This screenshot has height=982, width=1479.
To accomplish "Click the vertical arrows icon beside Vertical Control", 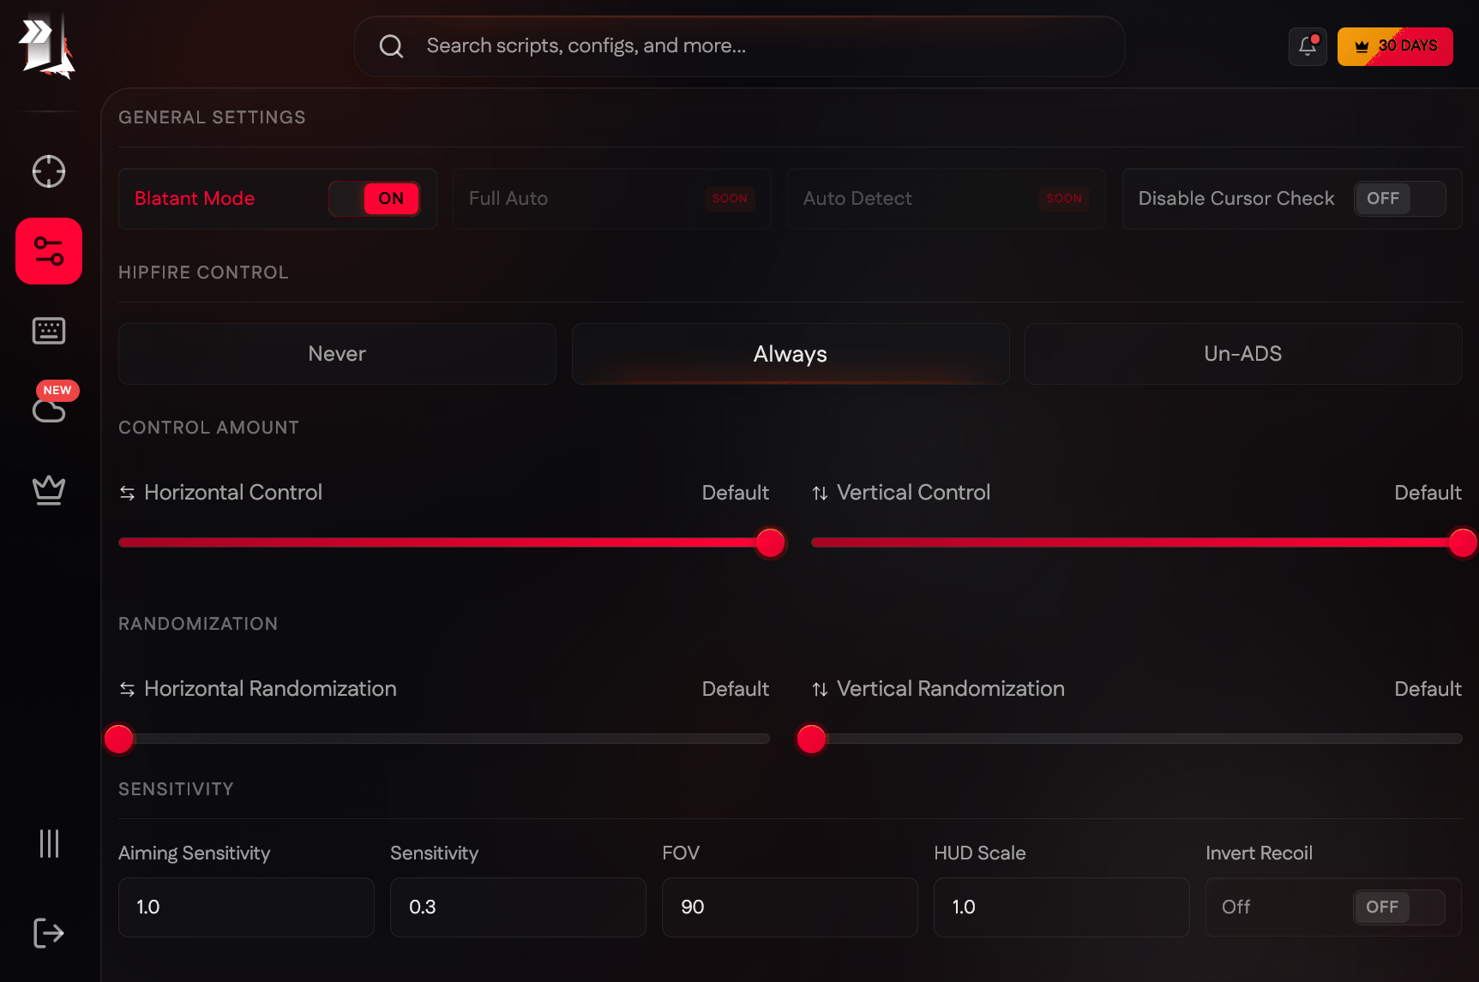I will click(x=820, y=493).
